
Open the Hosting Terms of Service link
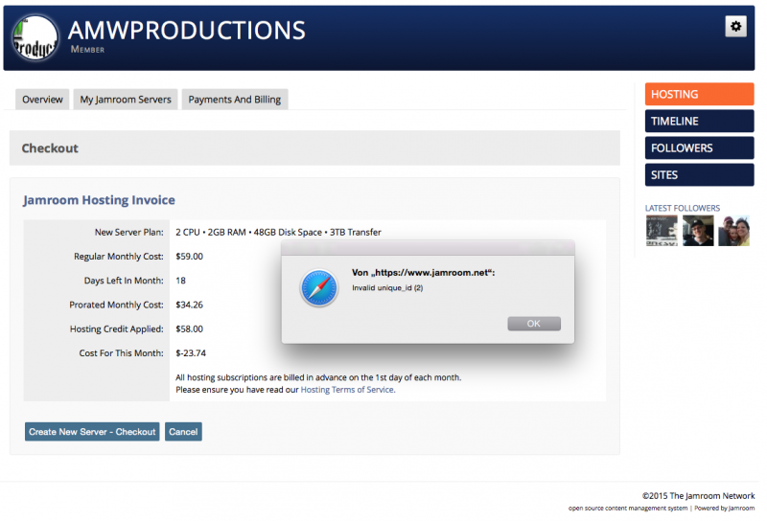pos(347,390)
